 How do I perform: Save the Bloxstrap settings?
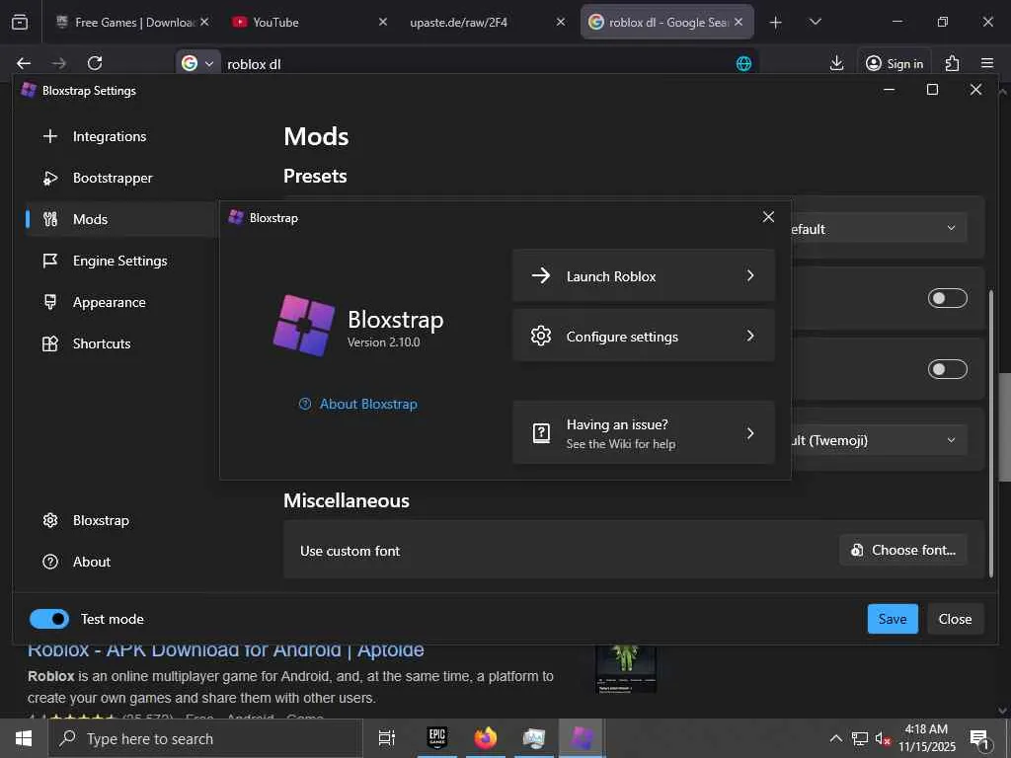(893, 619)
